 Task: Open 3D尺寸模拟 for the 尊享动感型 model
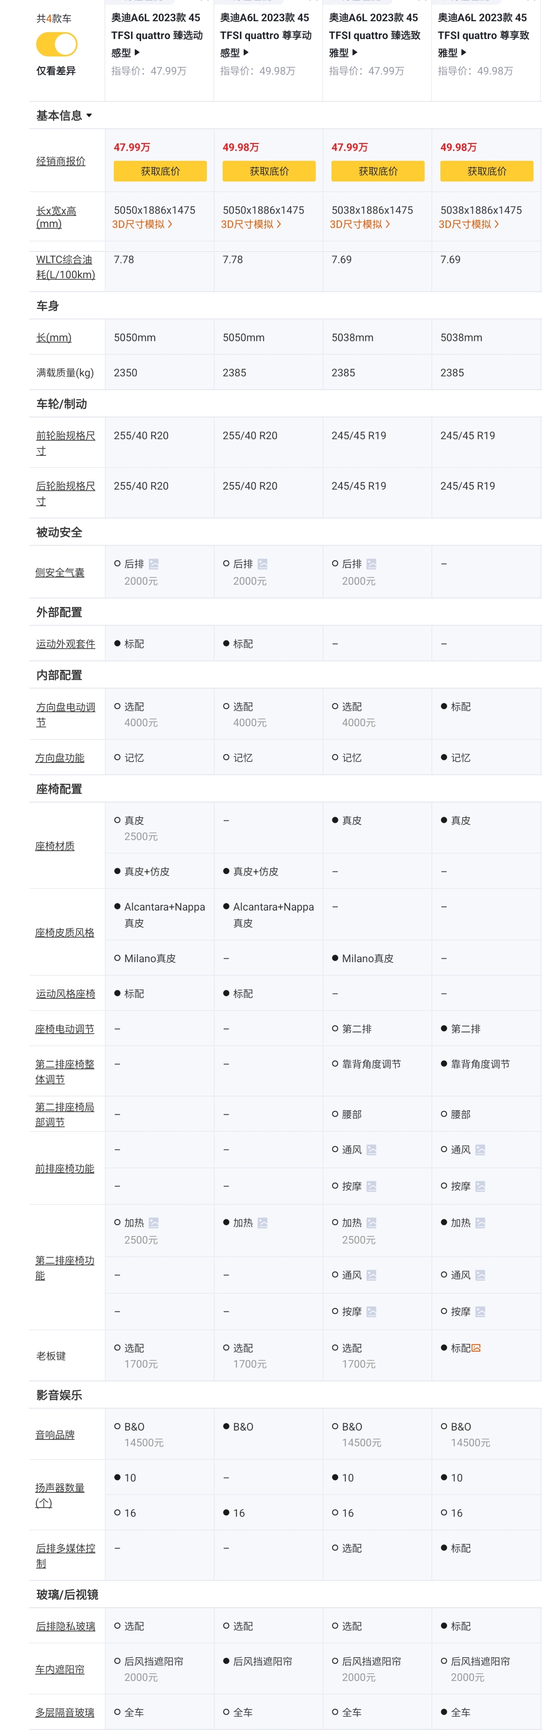(x=251, y=224)
